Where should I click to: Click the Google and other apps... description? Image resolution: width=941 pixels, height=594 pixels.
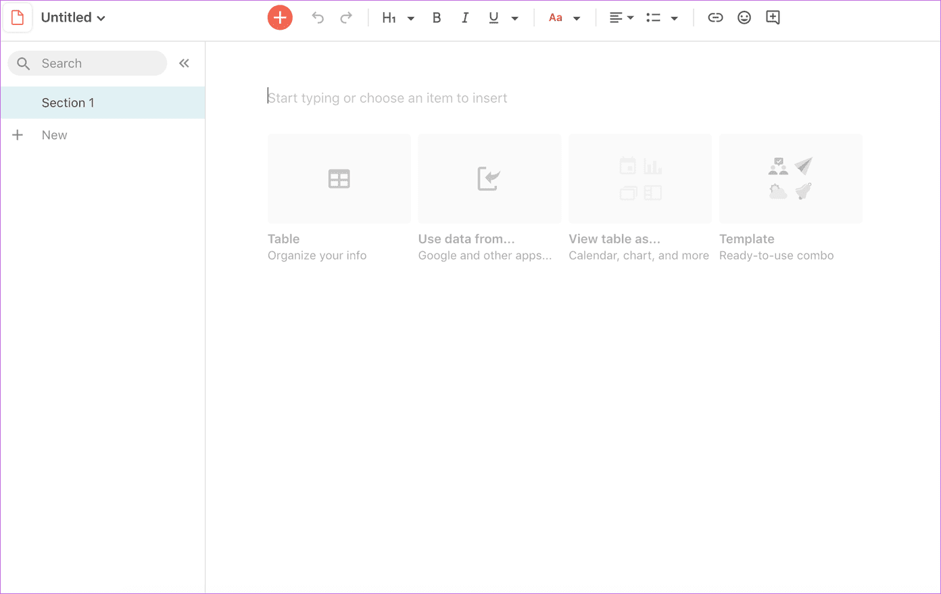485,255
